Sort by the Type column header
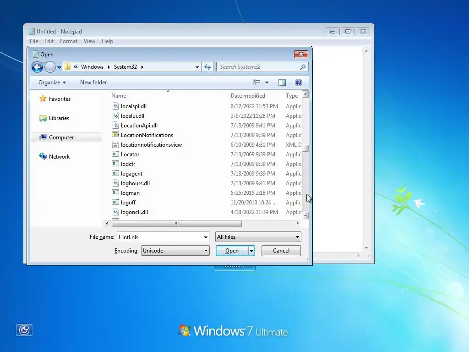The width and height of the screenshot is (469, 352). click(x=292, y=96)
